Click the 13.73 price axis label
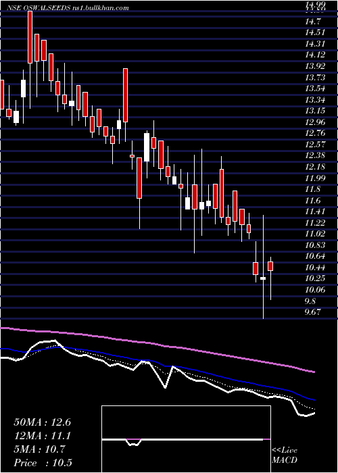Viewport: 338px width, 473px height. [314, 78]
